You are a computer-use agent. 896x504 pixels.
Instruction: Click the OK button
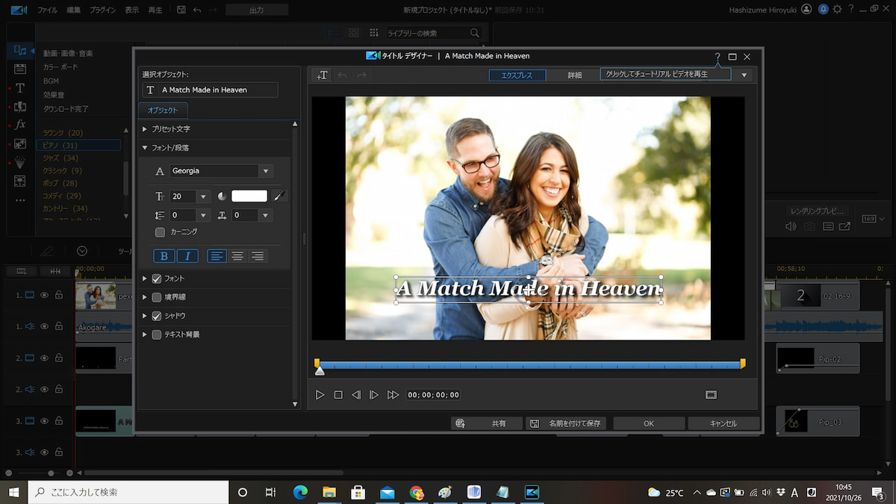click(x=648, y=423)
